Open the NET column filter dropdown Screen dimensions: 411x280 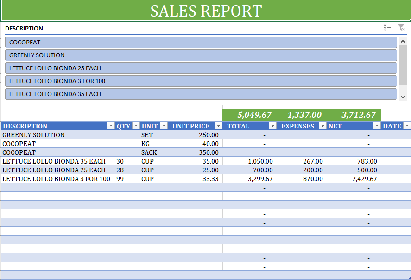click(377, 126)
